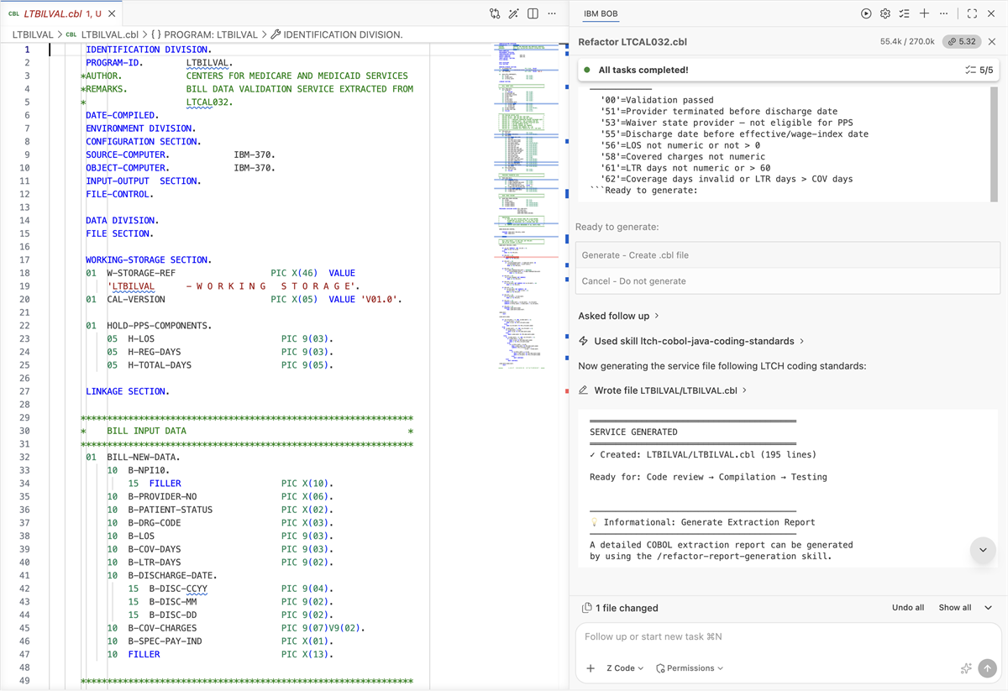
Task: Click the editor minimap
Action: click(x=527, y=206)
